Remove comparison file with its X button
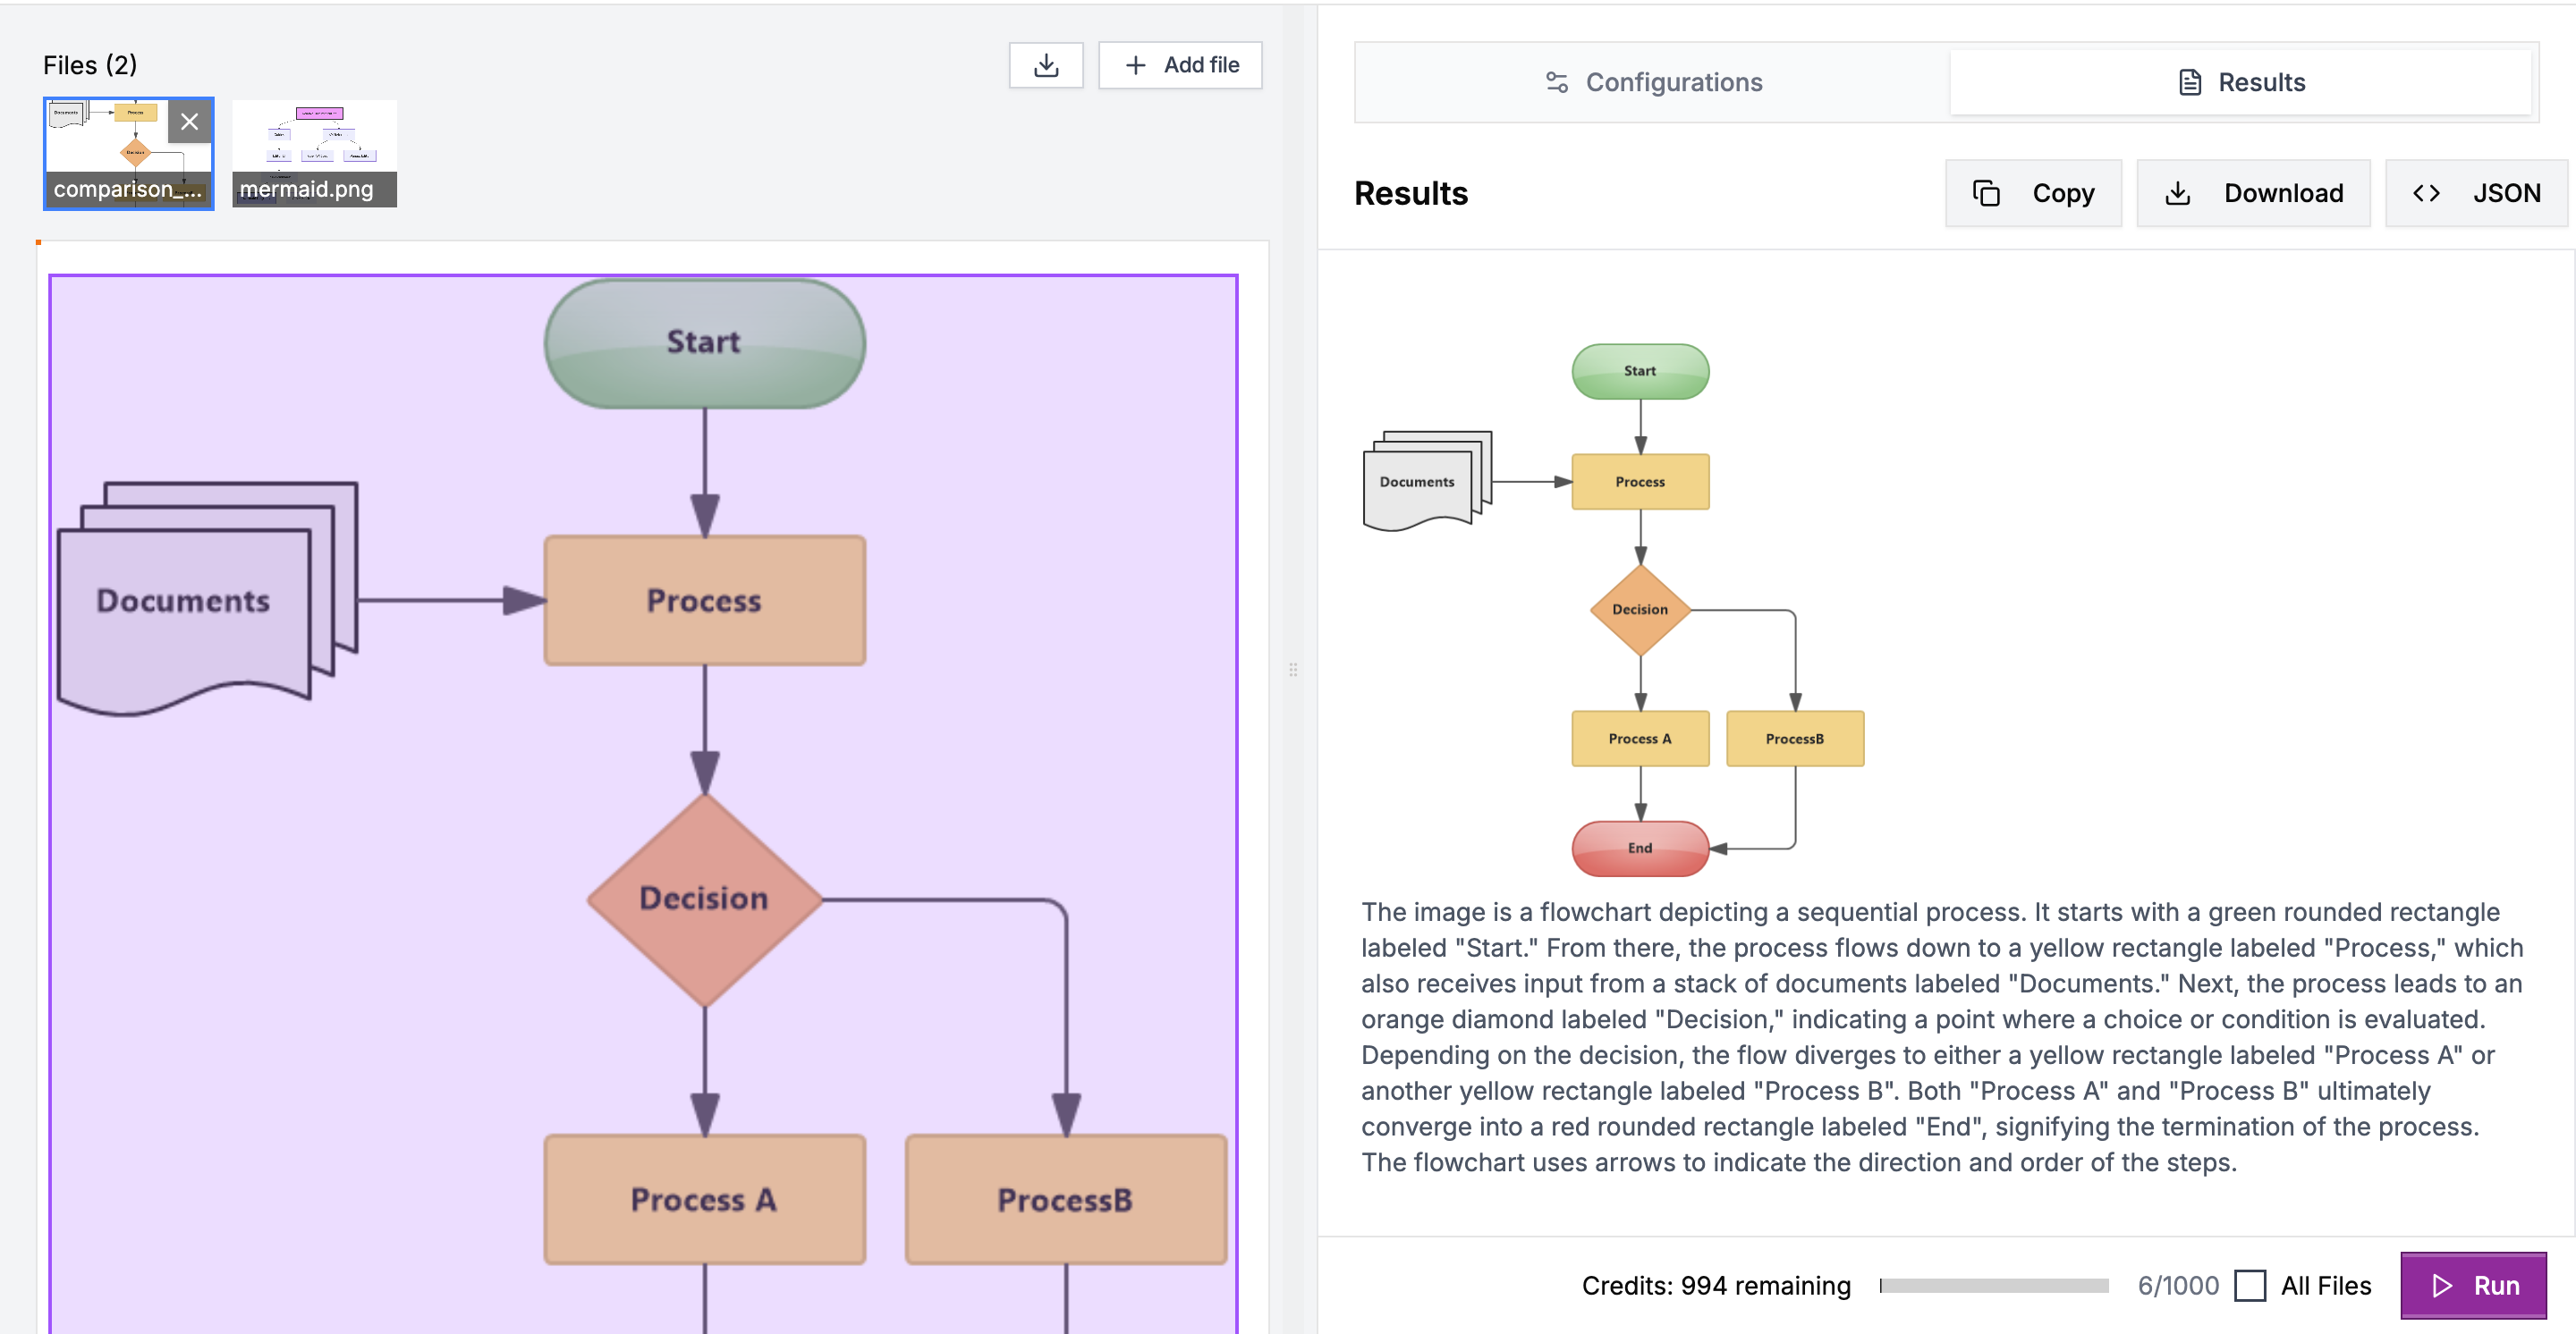Screen dimensions: 2576x1334 click(x=190, y=122)
